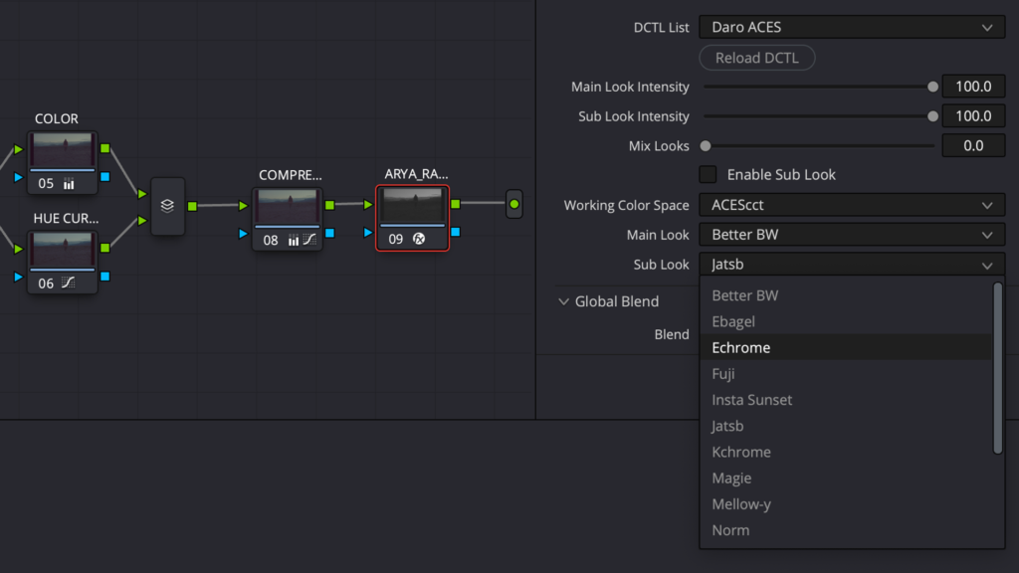Pick the Kchrome look option
This screenshot has height=573, width=1019.
pyautogui.click(x=741, y=452)
